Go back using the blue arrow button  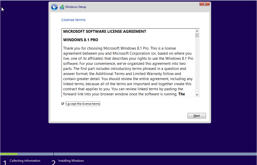point(54,7)
